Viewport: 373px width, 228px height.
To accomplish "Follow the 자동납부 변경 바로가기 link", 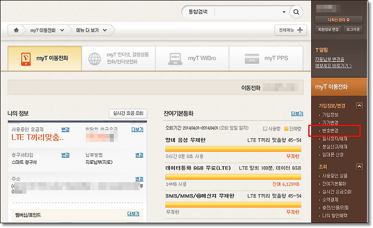I will tap(333, 62).
